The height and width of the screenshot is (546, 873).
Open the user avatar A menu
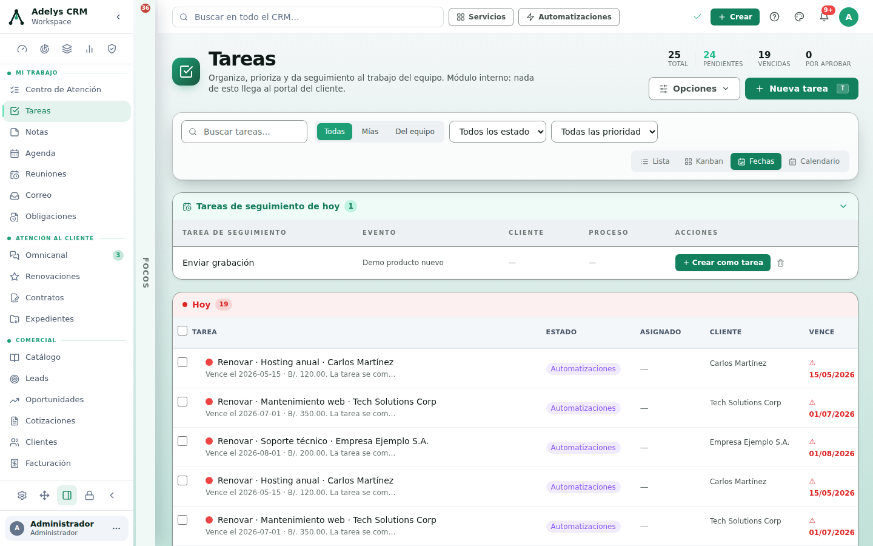tap(849, 17)
